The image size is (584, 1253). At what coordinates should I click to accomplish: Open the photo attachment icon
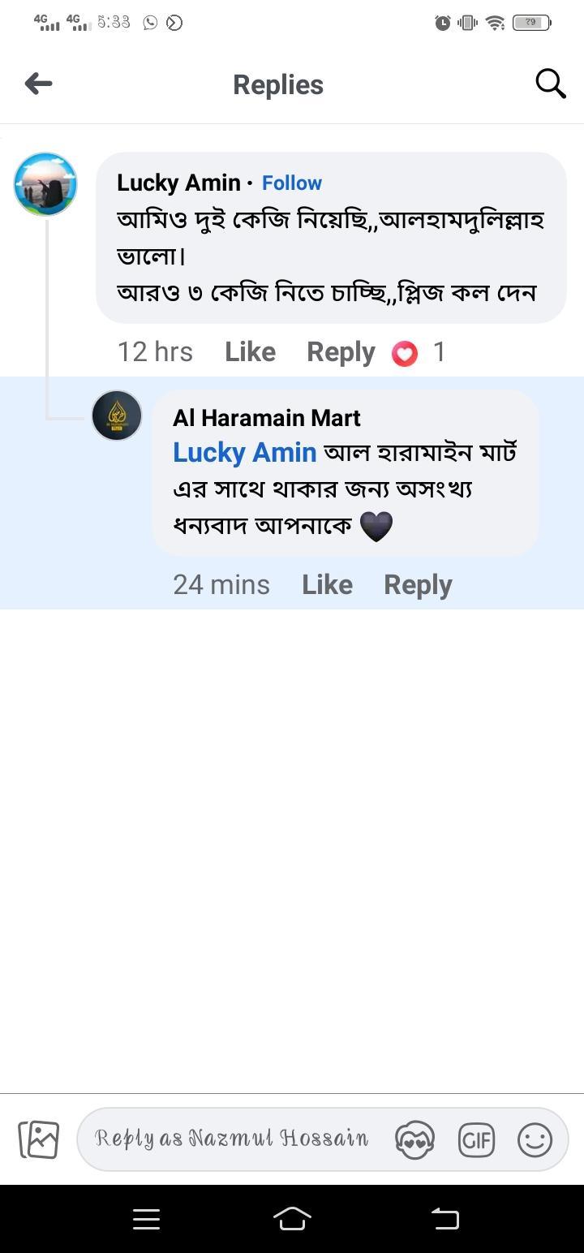pyautogui.click(x=39, y=1139)
